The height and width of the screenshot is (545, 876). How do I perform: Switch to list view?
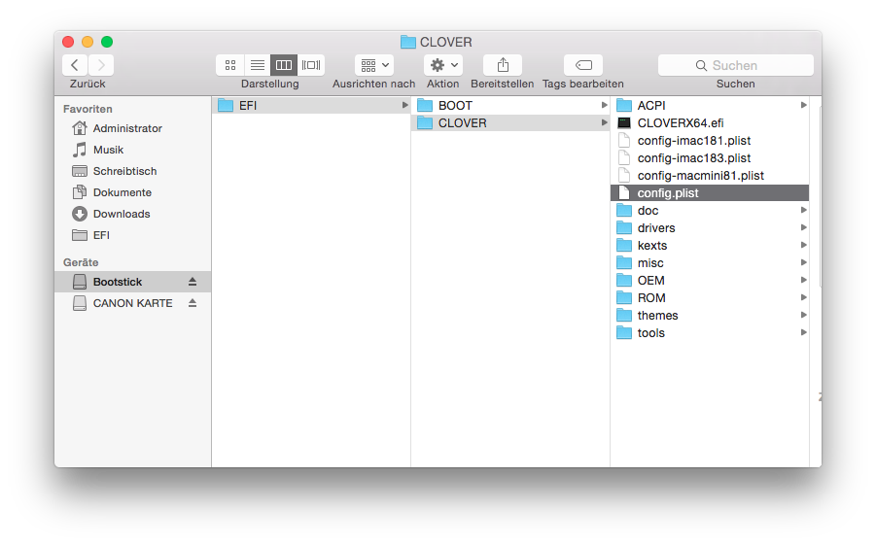pos(257,65)
